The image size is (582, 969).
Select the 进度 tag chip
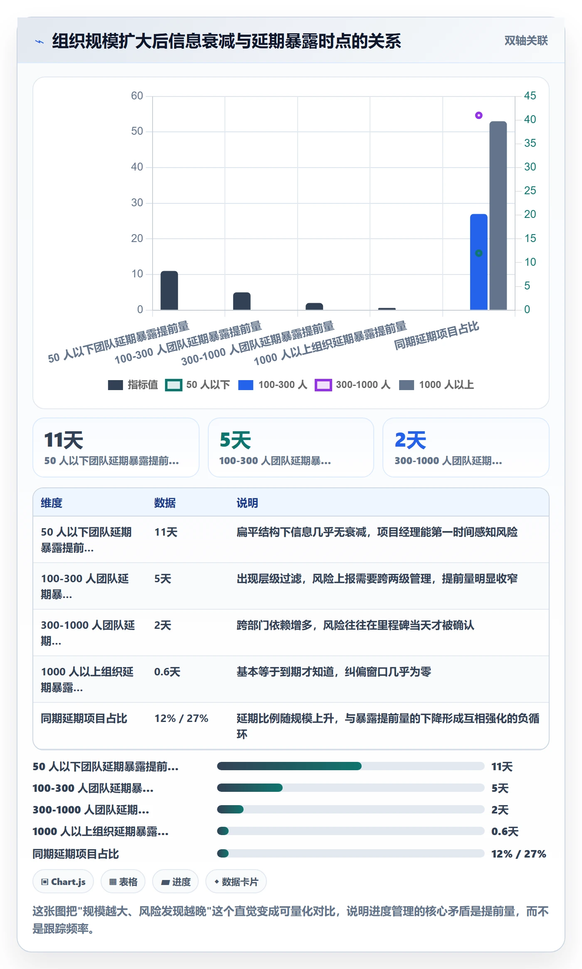[x=175, y=881]
